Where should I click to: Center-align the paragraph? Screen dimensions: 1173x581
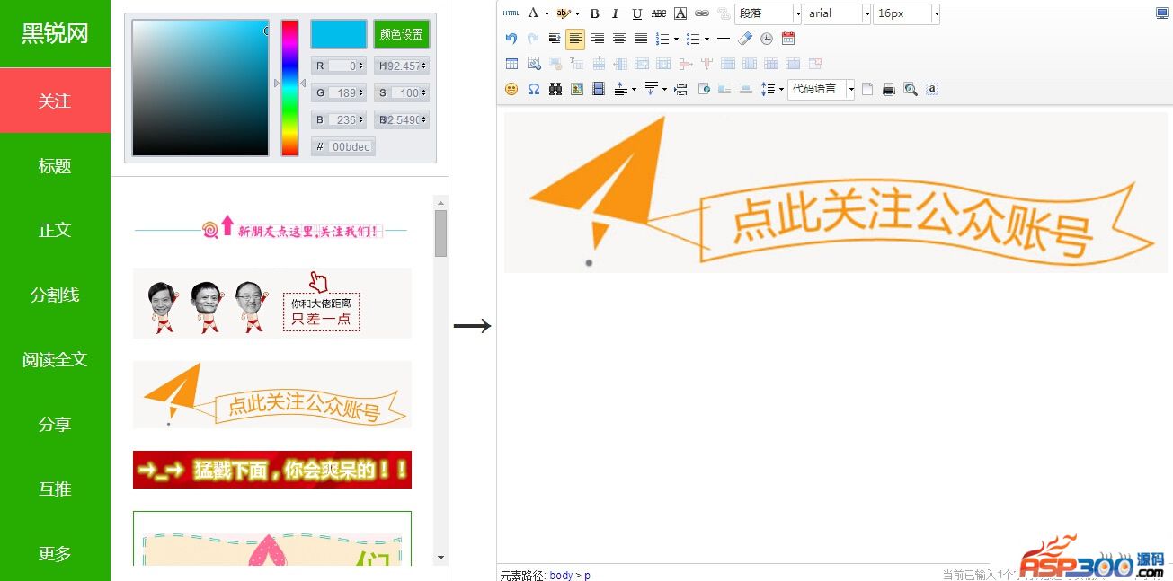point(619,39)
